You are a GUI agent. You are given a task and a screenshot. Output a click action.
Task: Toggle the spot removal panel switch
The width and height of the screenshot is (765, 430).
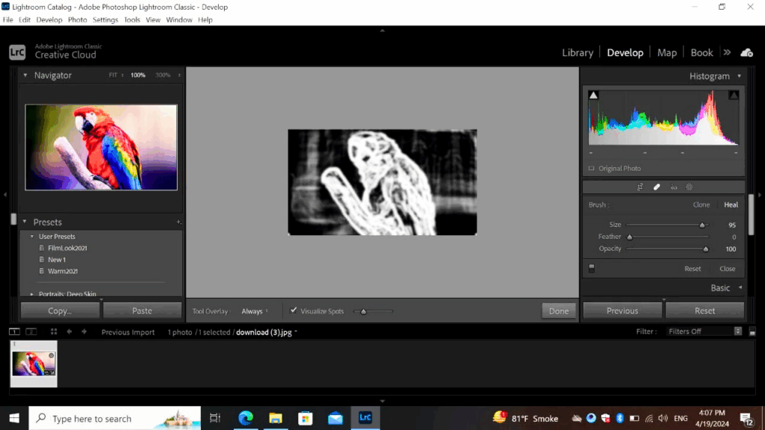[592, 269]
